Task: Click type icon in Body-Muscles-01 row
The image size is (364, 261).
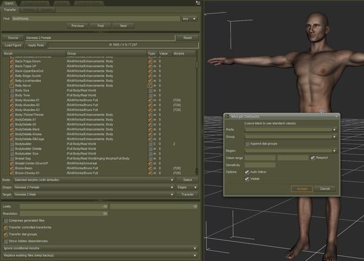Action: 150,100
